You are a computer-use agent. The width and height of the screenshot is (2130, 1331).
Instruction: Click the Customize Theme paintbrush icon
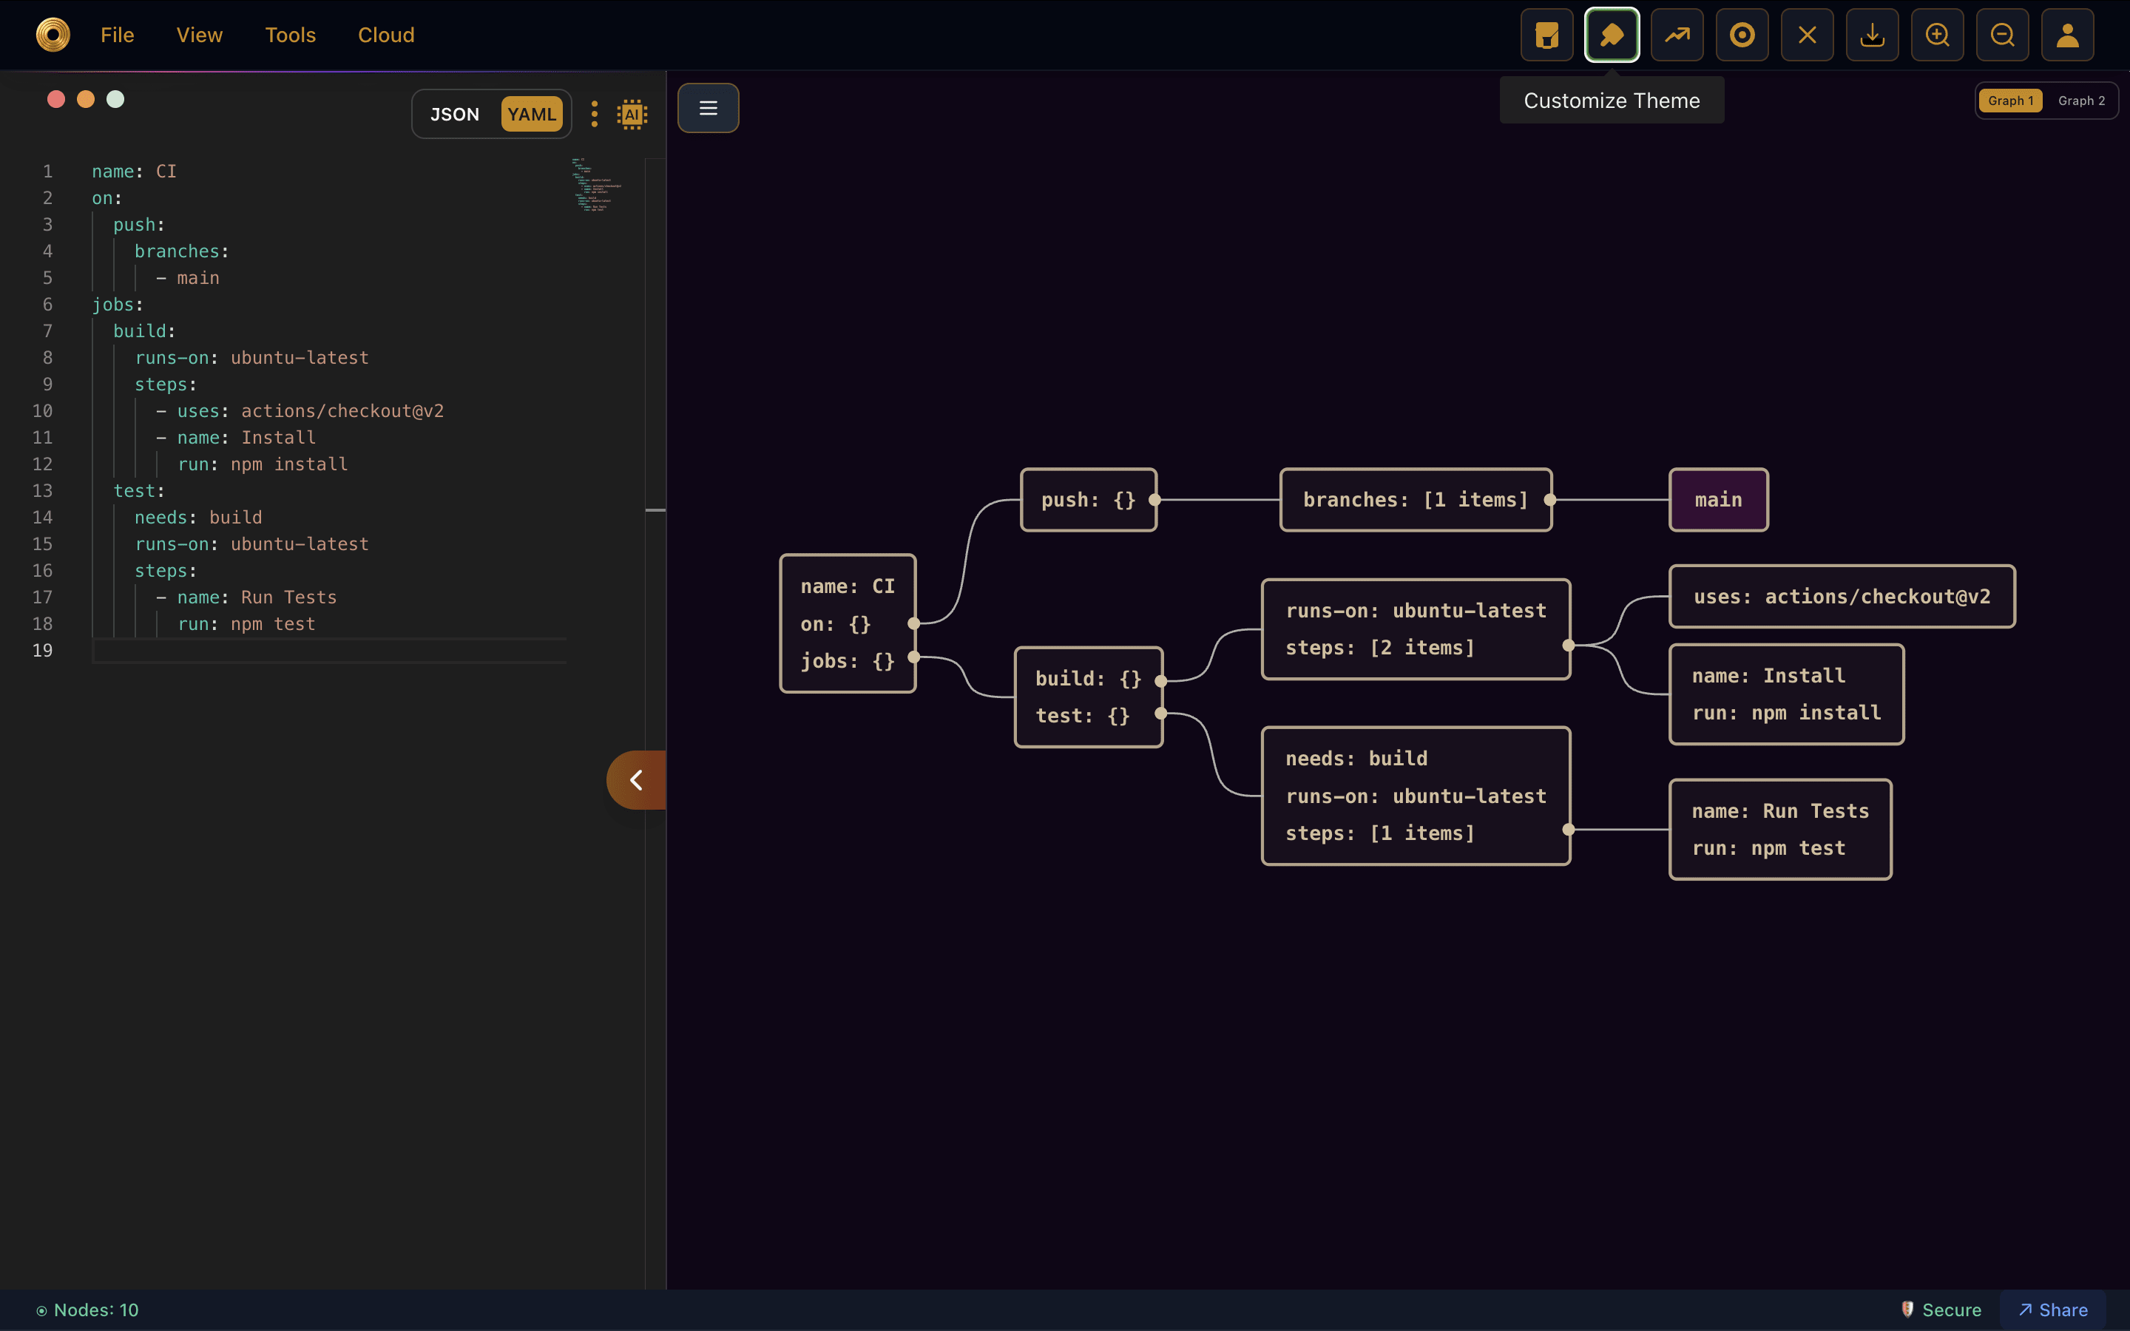[x=1612, y=35]
